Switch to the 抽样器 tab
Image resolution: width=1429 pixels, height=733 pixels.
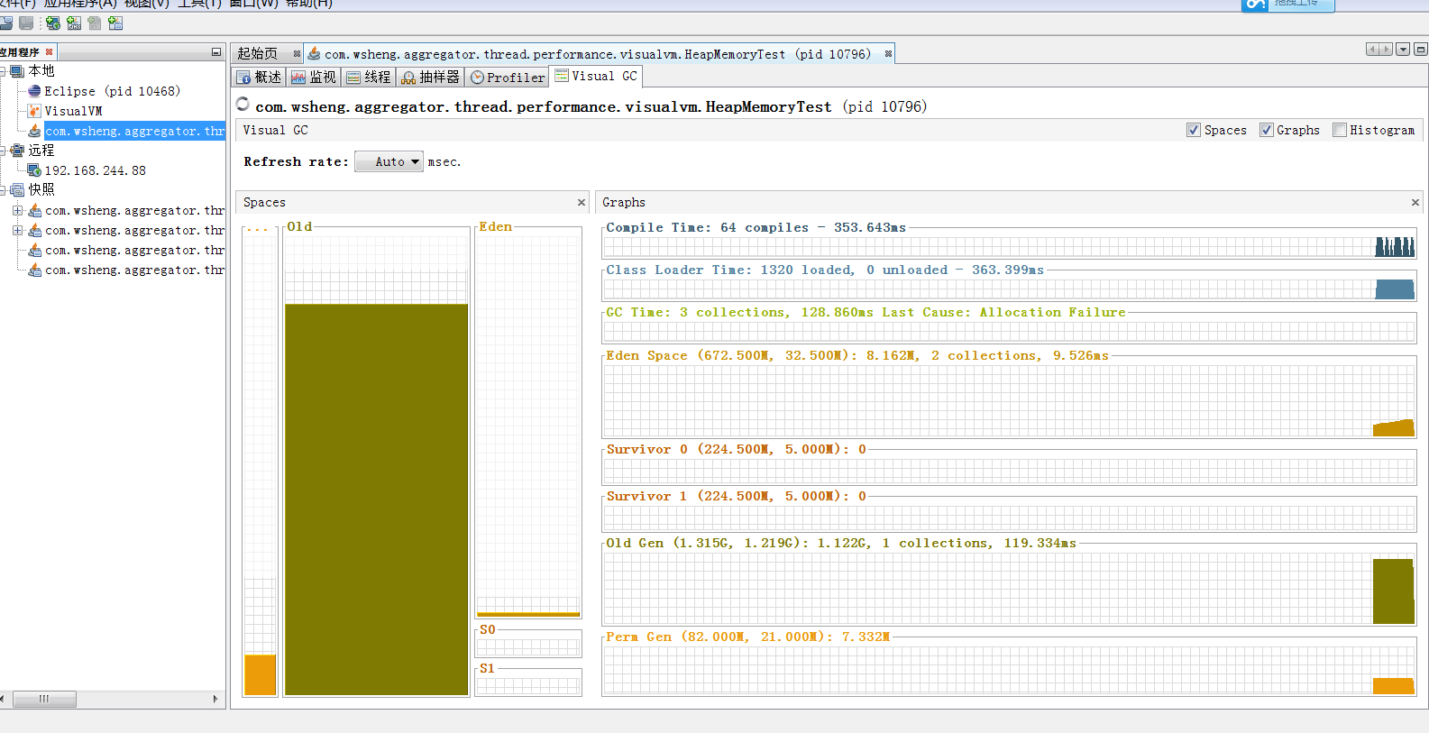coord(431,78)
